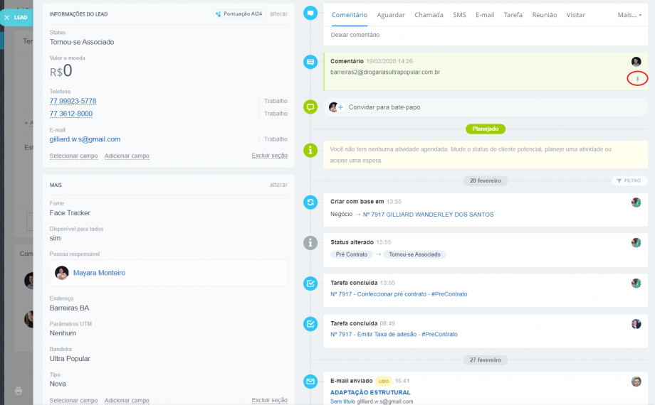
Task: Click the gilliard.w.s@gmail.com email link
Action: tap(85, 139)
